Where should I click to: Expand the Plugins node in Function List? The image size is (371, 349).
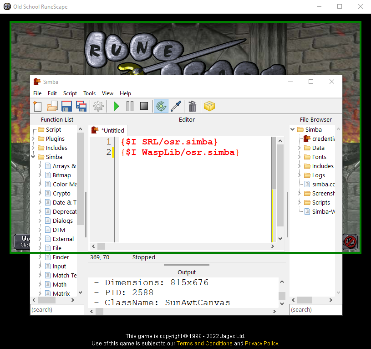click(x=34, y=139)
